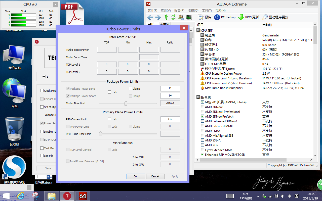The width and height of the screenshot is (322, 201).
Task: Switch to AIDA64 taskbar button
Action: pyautogui.click(x=83, y=196)
